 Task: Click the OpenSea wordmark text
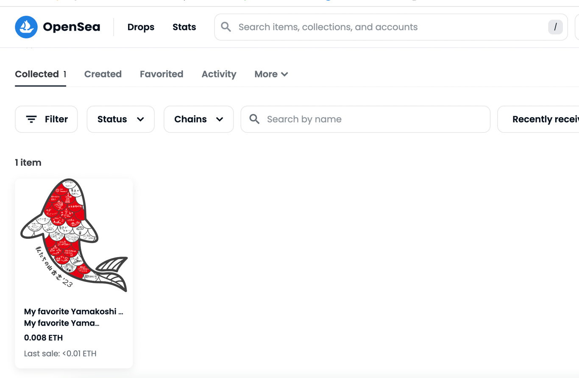(x=72, y=27)
